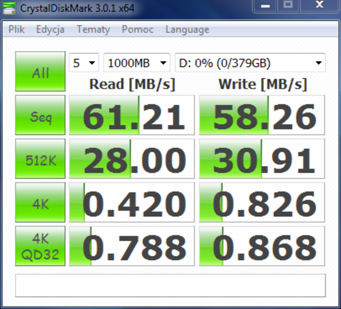Image resolution: width=341 pixels, height=309 pixels.
Task: Open the Edycja menu
Action: (x=50, y=30)
